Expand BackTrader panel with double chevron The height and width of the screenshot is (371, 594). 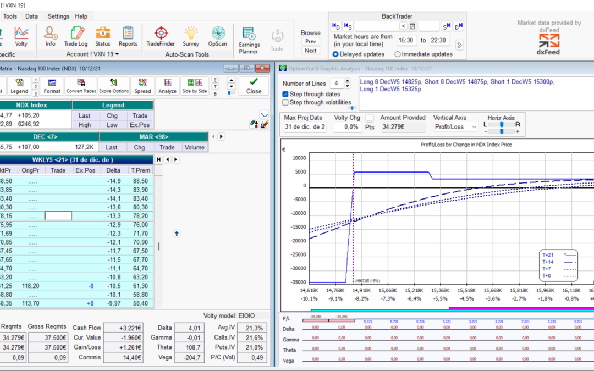pyautogui.click(x=459, y=45)
